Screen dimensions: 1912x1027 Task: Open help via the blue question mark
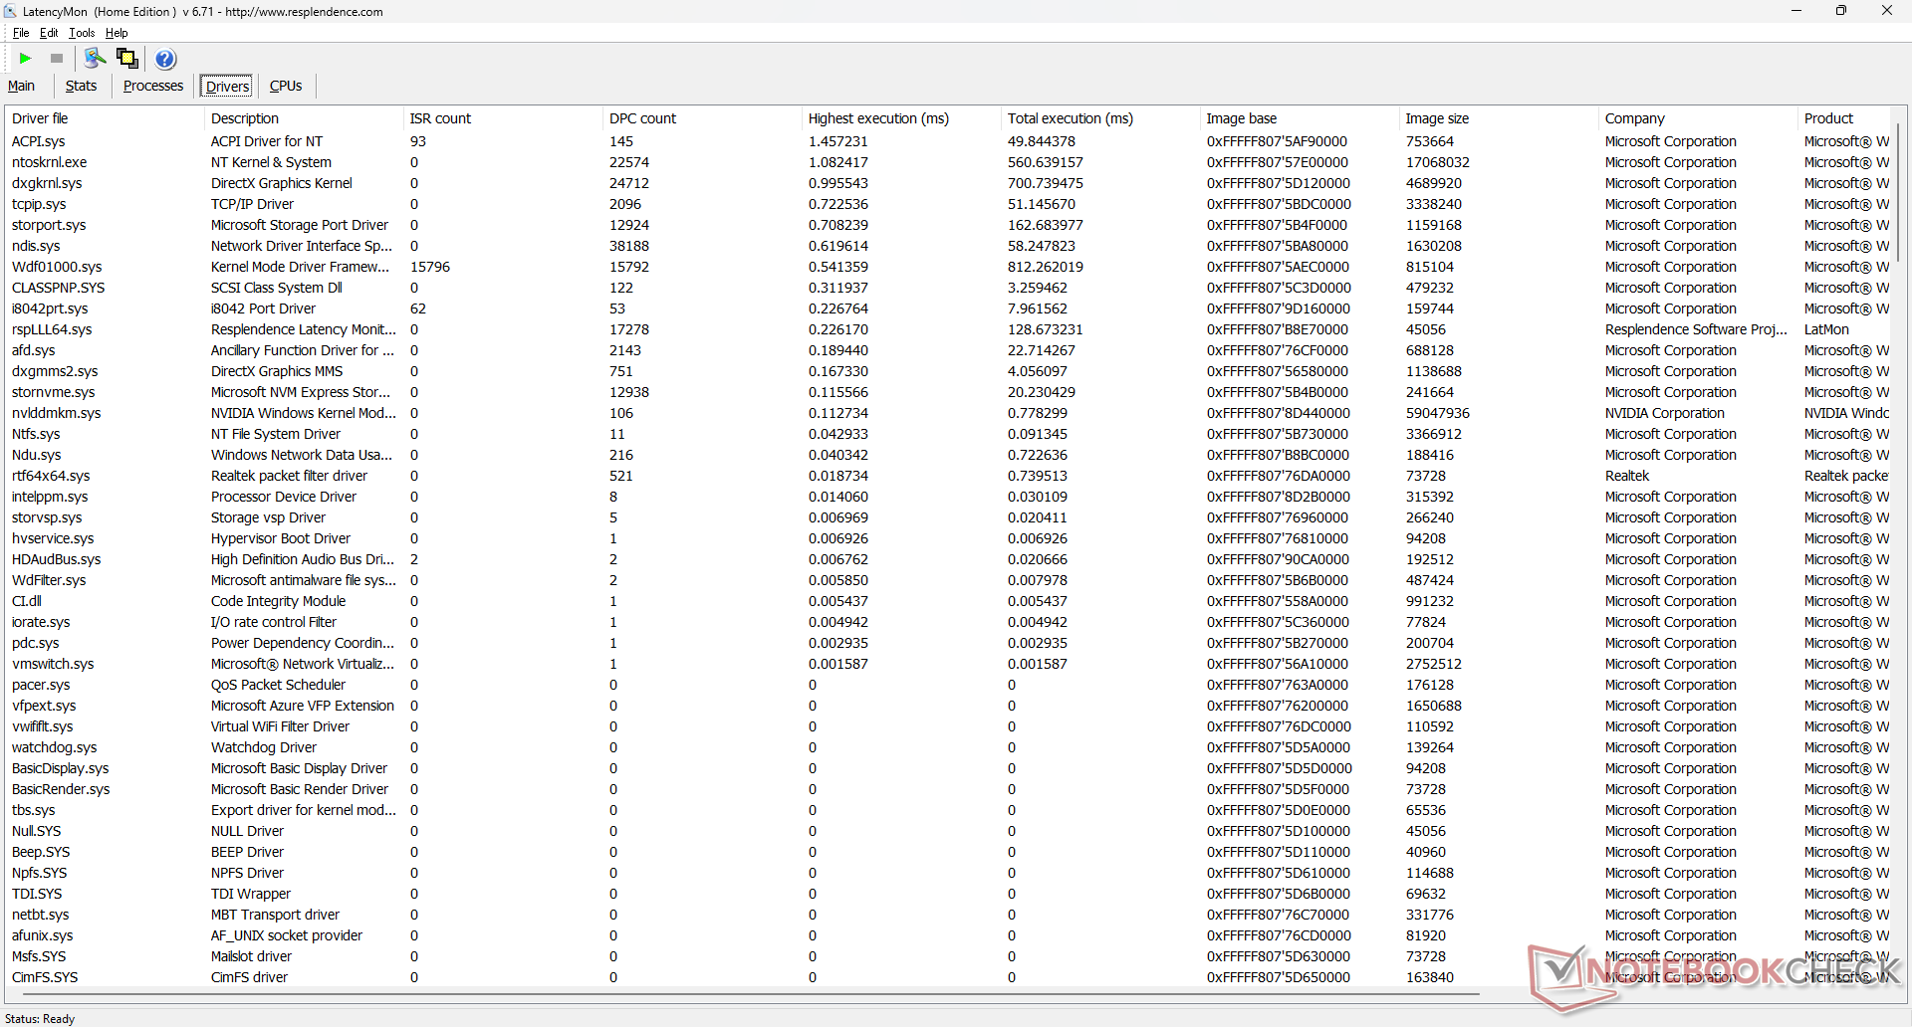tap(166, 60)
